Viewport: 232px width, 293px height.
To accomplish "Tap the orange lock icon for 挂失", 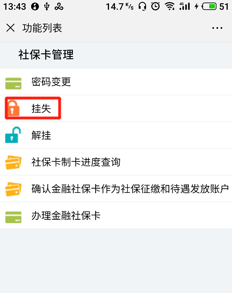I will 13,108.
